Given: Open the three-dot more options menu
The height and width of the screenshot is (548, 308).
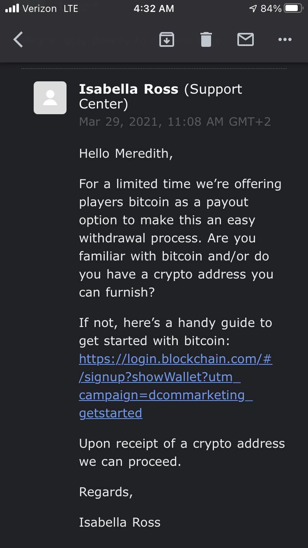Looking at the screenshot, I should (x=285, y=40).
